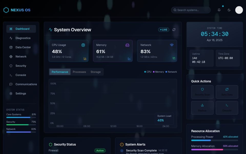Select the wifi icon on the Network card
Screen dimensions: 246x154
pyautogui.click(x=172, y=45)
